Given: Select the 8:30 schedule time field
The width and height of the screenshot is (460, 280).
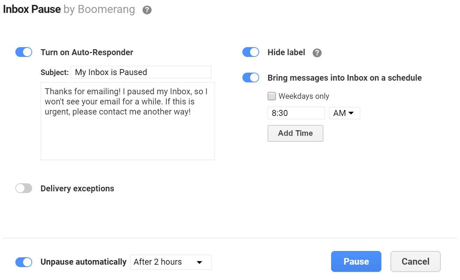Looking at the screenshot, I should (x=296, y=113).
